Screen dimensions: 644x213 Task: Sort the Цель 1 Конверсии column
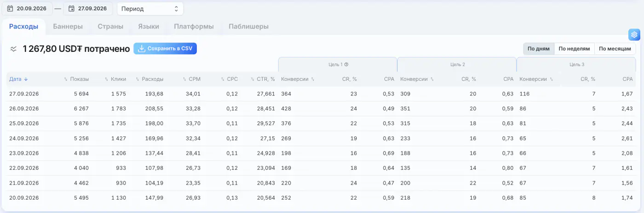(313, 79)
